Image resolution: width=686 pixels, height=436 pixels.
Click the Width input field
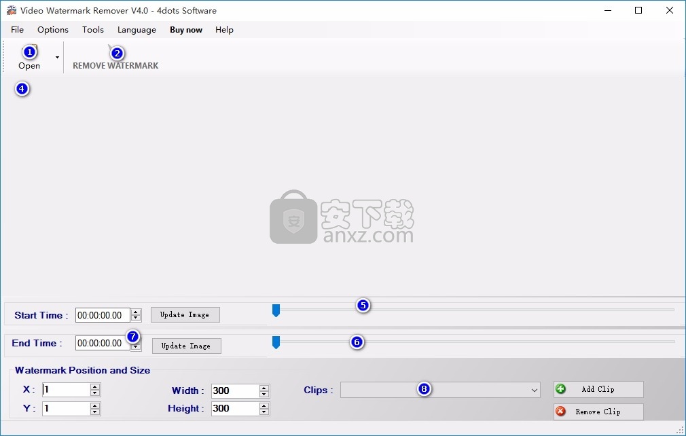(x=235, y=391)
